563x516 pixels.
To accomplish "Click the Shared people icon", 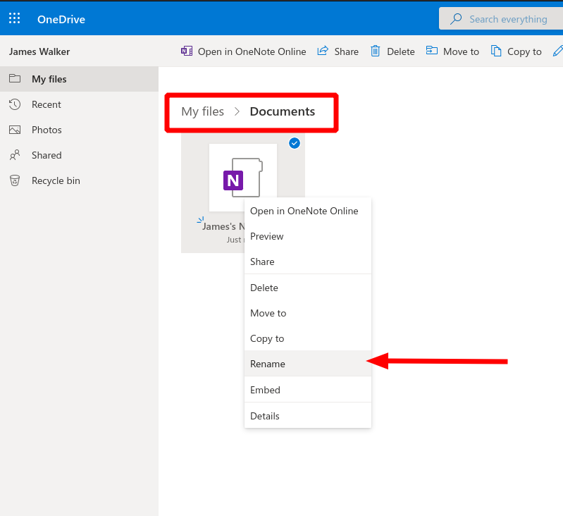I will (15, 155).
